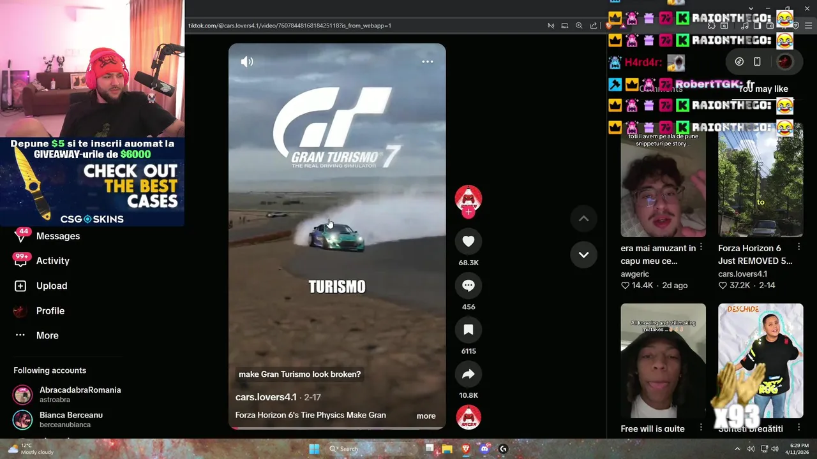Open comments via speech bubble icon
The image size is (817, 459).
click(468, 286)
